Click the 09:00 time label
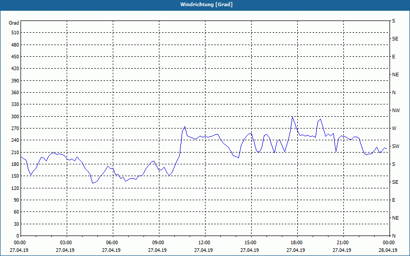Screen dimensions: 410x256 coord(158,243)
